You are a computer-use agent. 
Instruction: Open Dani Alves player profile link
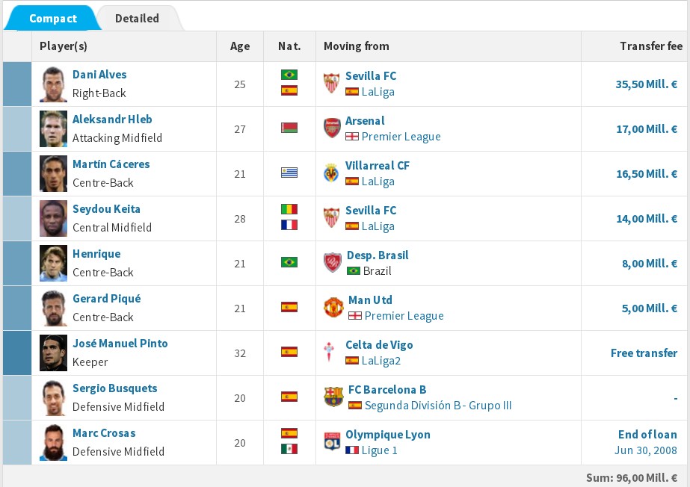[99, 75]
